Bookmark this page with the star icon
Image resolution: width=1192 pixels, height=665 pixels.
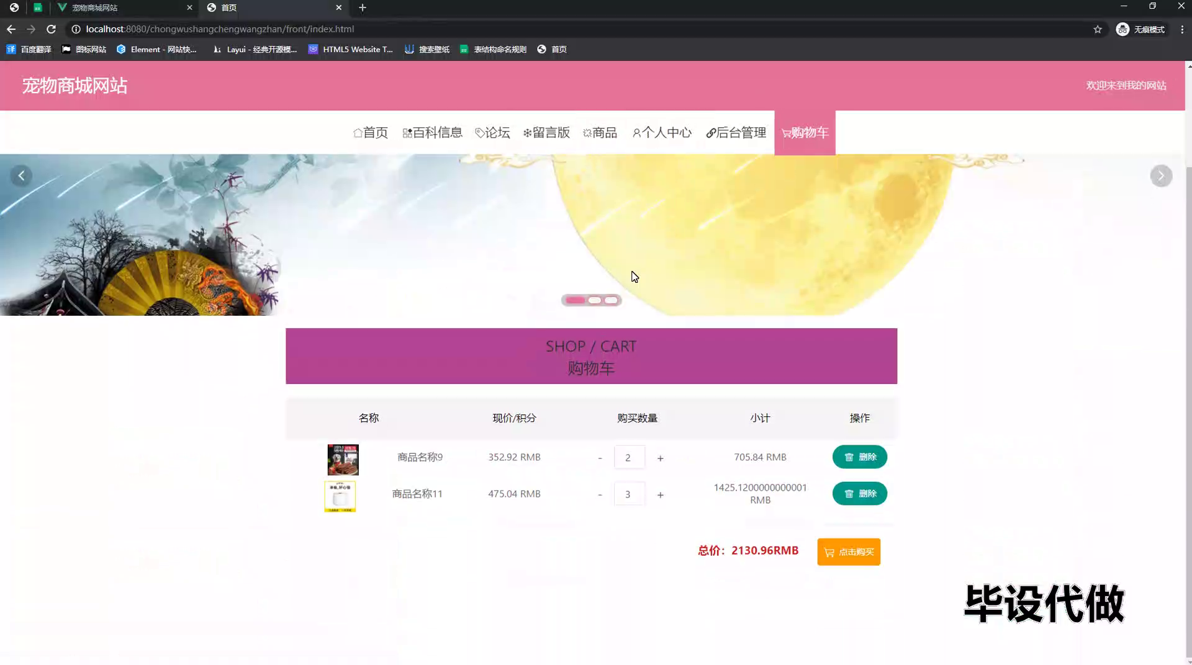[x=1098, y=29]
